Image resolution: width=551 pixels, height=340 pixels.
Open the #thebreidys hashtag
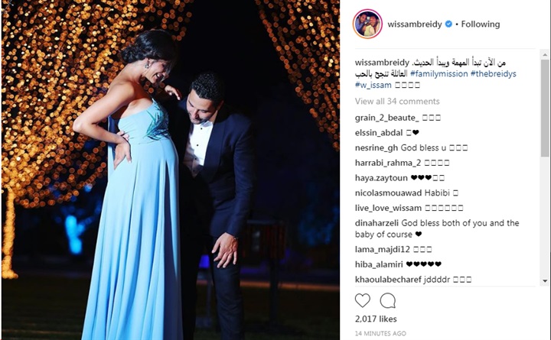click(x=494, y=73)
